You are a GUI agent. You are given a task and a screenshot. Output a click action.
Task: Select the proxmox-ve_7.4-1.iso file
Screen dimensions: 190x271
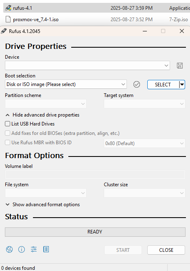[x=36, y=20]
